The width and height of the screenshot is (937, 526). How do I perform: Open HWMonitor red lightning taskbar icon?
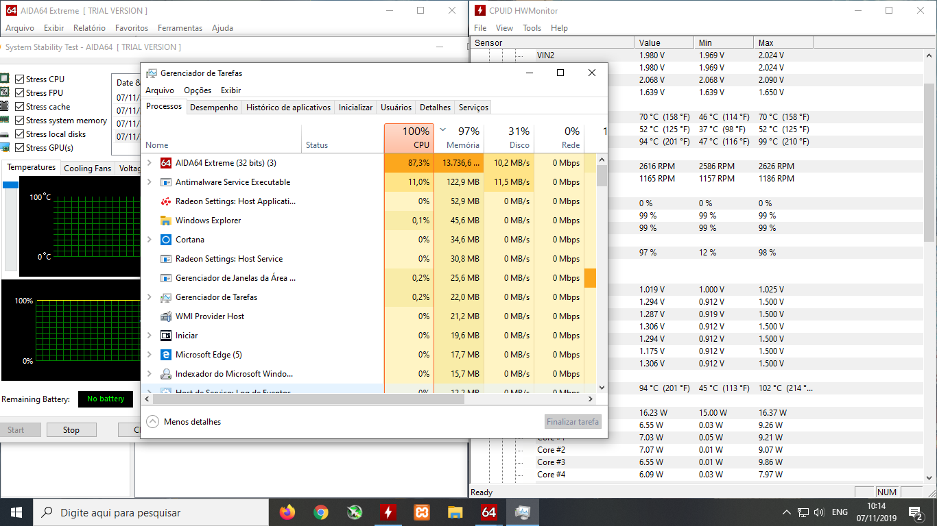tap(388, 512)
